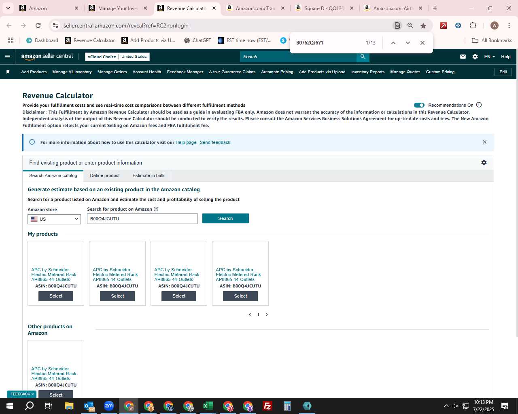Open Manage All Inventory menu
Image resolution: width=518 pixels, height=414 pixels.
click(x=72, y=72)
